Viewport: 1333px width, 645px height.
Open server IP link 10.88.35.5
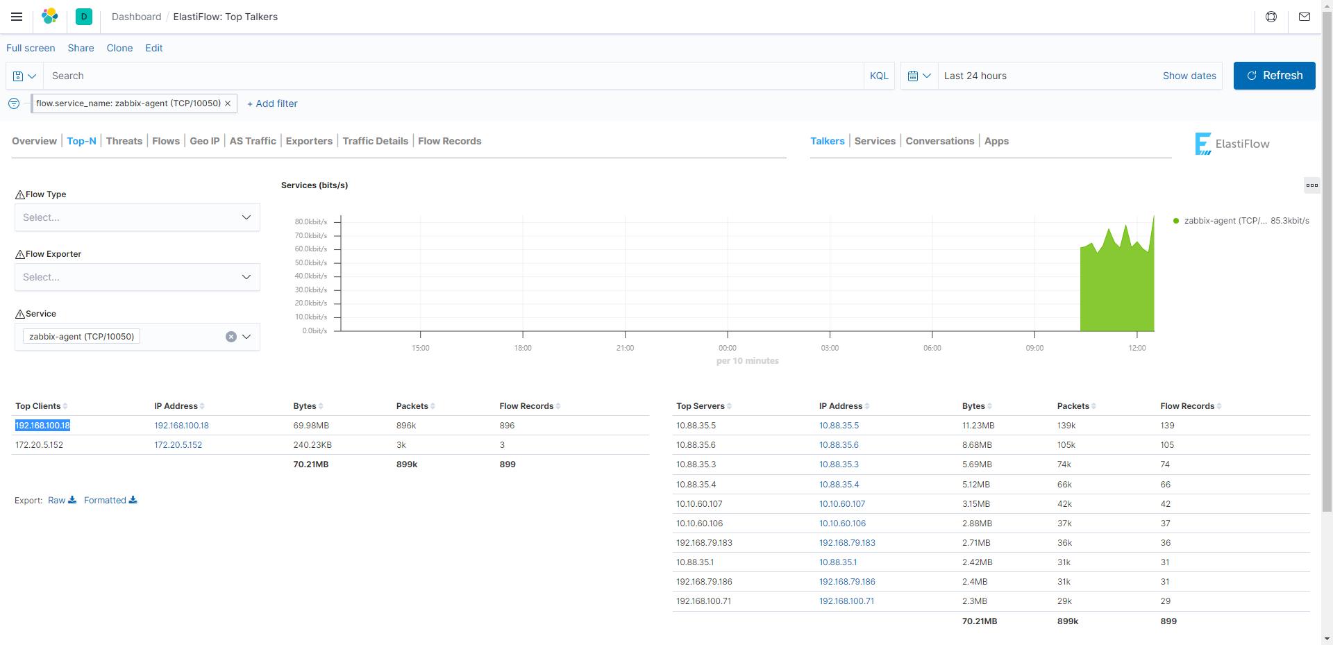(839, 426)
